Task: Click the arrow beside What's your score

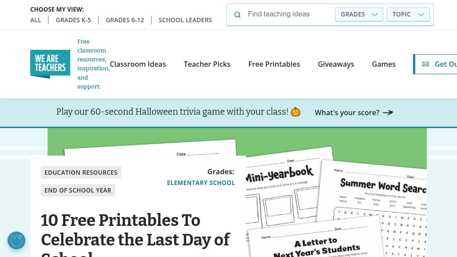Action: (388, 112)
